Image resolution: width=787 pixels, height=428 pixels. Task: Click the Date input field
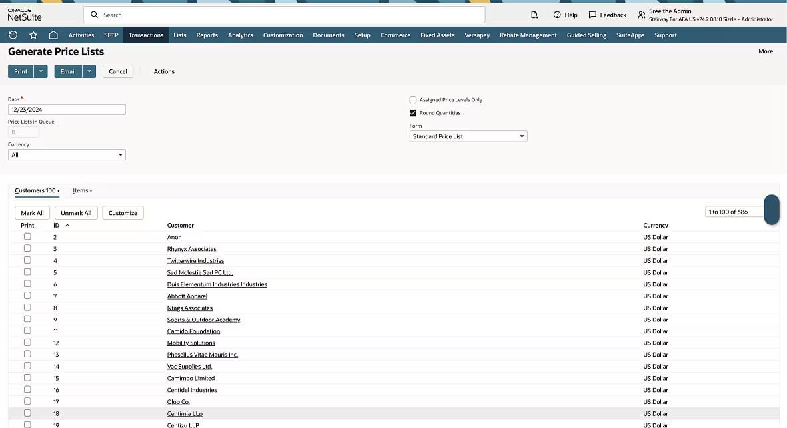[x=67, y=110]
